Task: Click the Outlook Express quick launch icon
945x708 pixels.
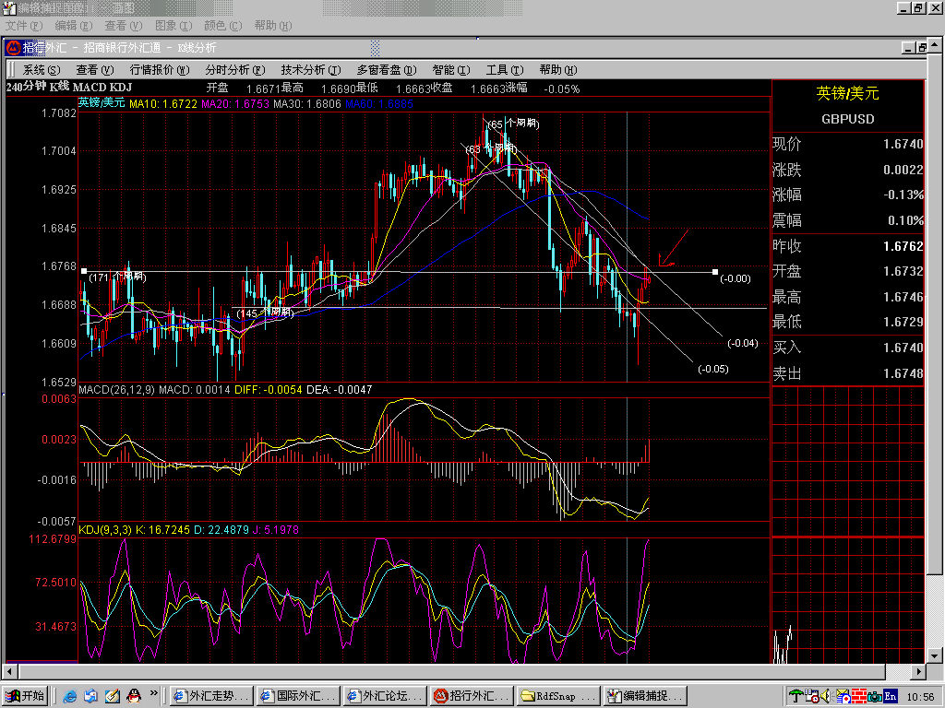Action: 91,696
